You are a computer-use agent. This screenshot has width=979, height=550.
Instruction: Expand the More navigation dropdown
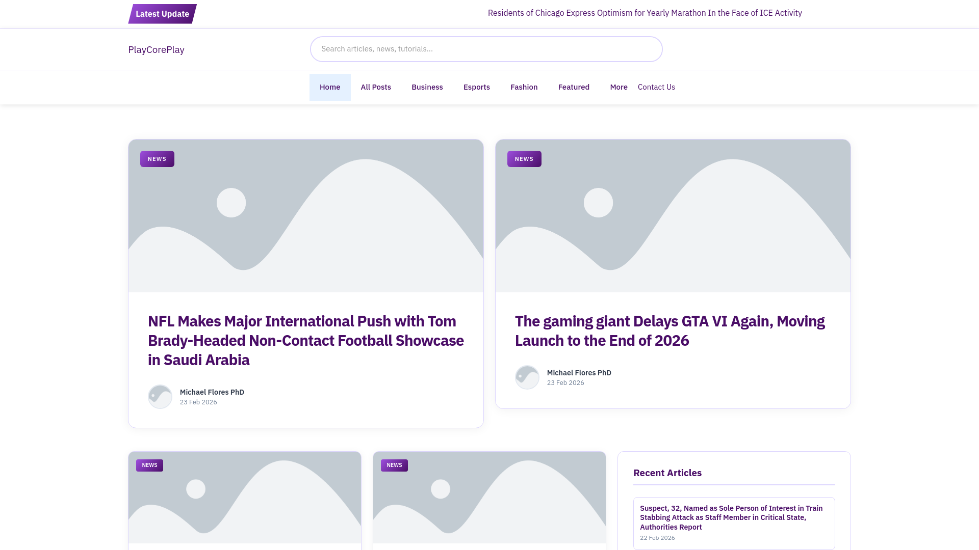coord(619,87)
